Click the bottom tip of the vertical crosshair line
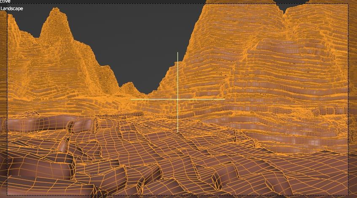 pos(177,132)
